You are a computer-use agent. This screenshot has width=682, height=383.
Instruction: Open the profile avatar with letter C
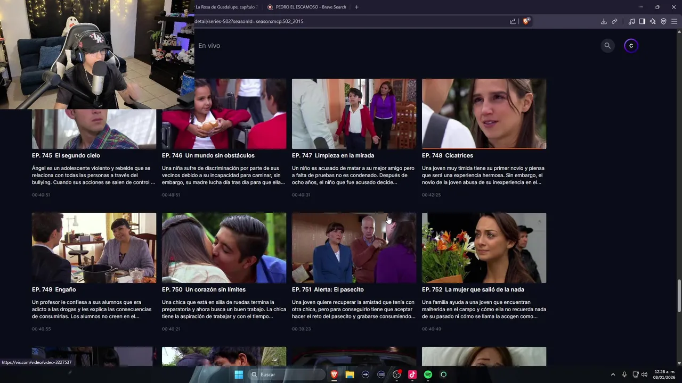pyautogui.click(x=631, y=46)
